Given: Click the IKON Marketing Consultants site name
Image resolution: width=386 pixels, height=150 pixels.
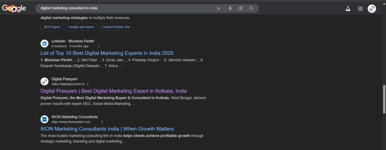Looking at the screenshot, I should point(75,117).
